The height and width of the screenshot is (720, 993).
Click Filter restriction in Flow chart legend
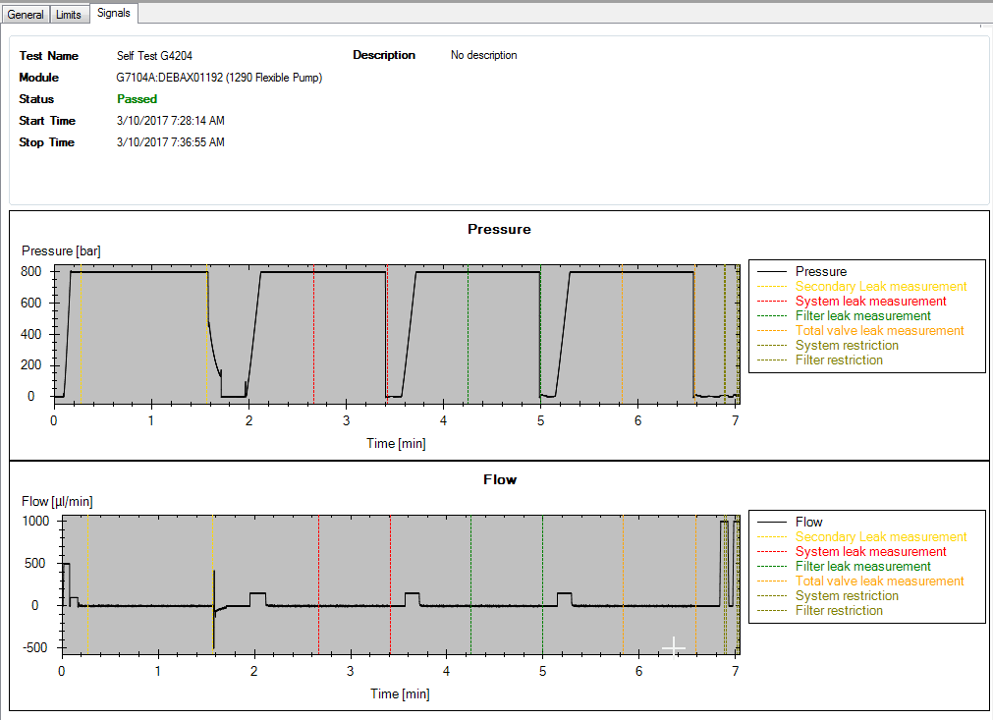tap(839, 611)
